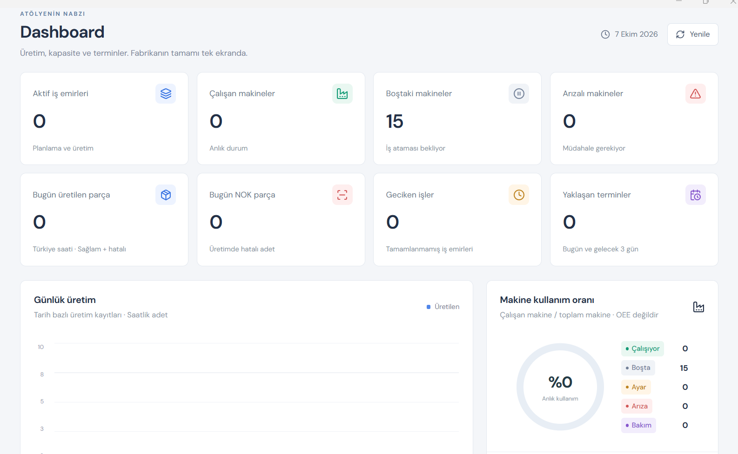Click the Günlük üretim chart title
The height and width of the screenshot is (454, 738).
[65, 300]
